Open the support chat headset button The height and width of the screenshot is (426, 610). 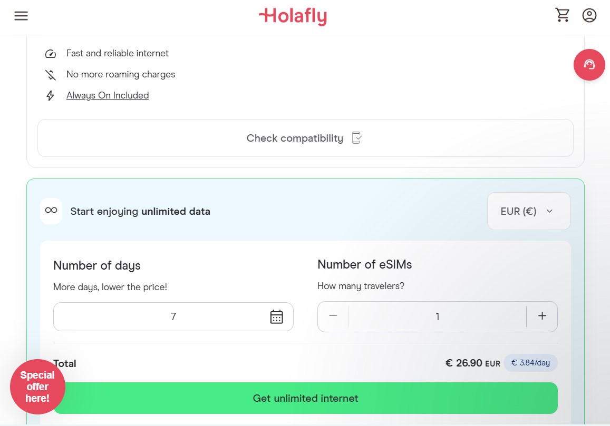click(589, 65)
